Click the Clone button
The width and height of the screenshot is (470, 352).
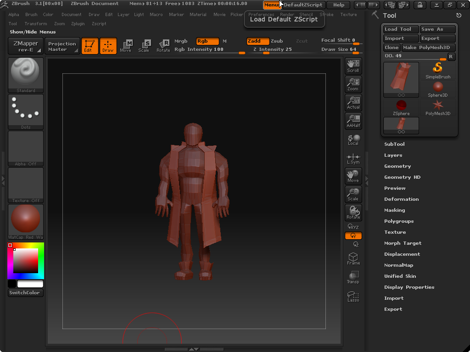tap(392, 47)
